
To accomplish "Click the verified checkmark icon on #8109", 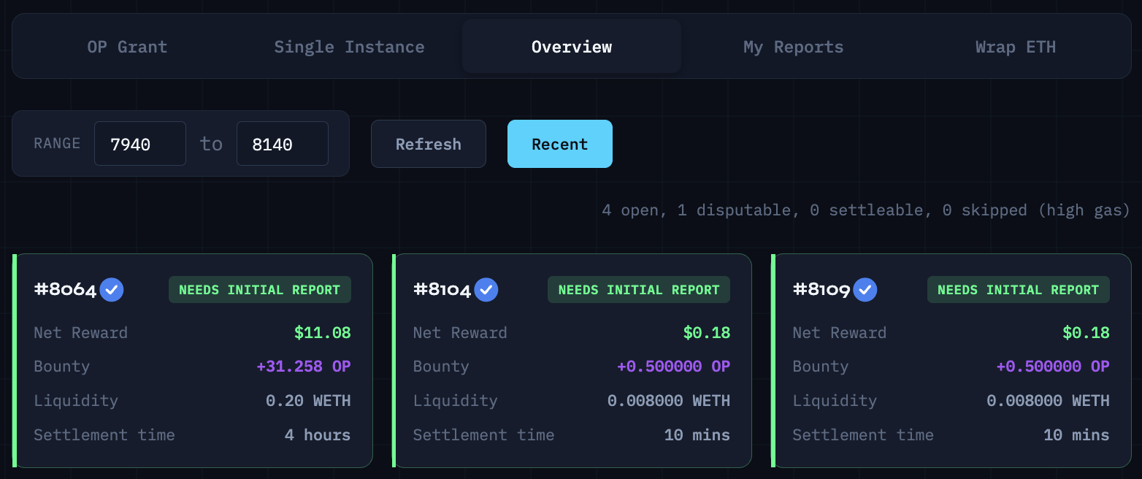I will tap(865, 290).
